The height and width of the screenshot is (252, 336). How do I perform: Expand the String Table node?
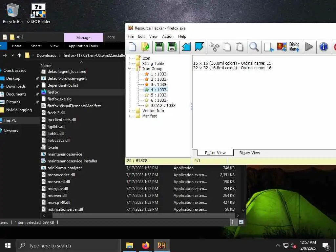click(x=129, y=63)
